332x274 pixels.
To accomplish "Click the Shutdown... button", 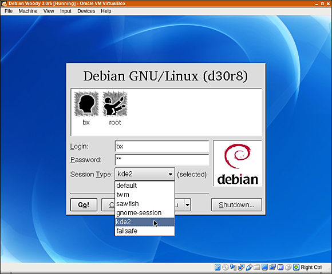I will click(236, 204).
